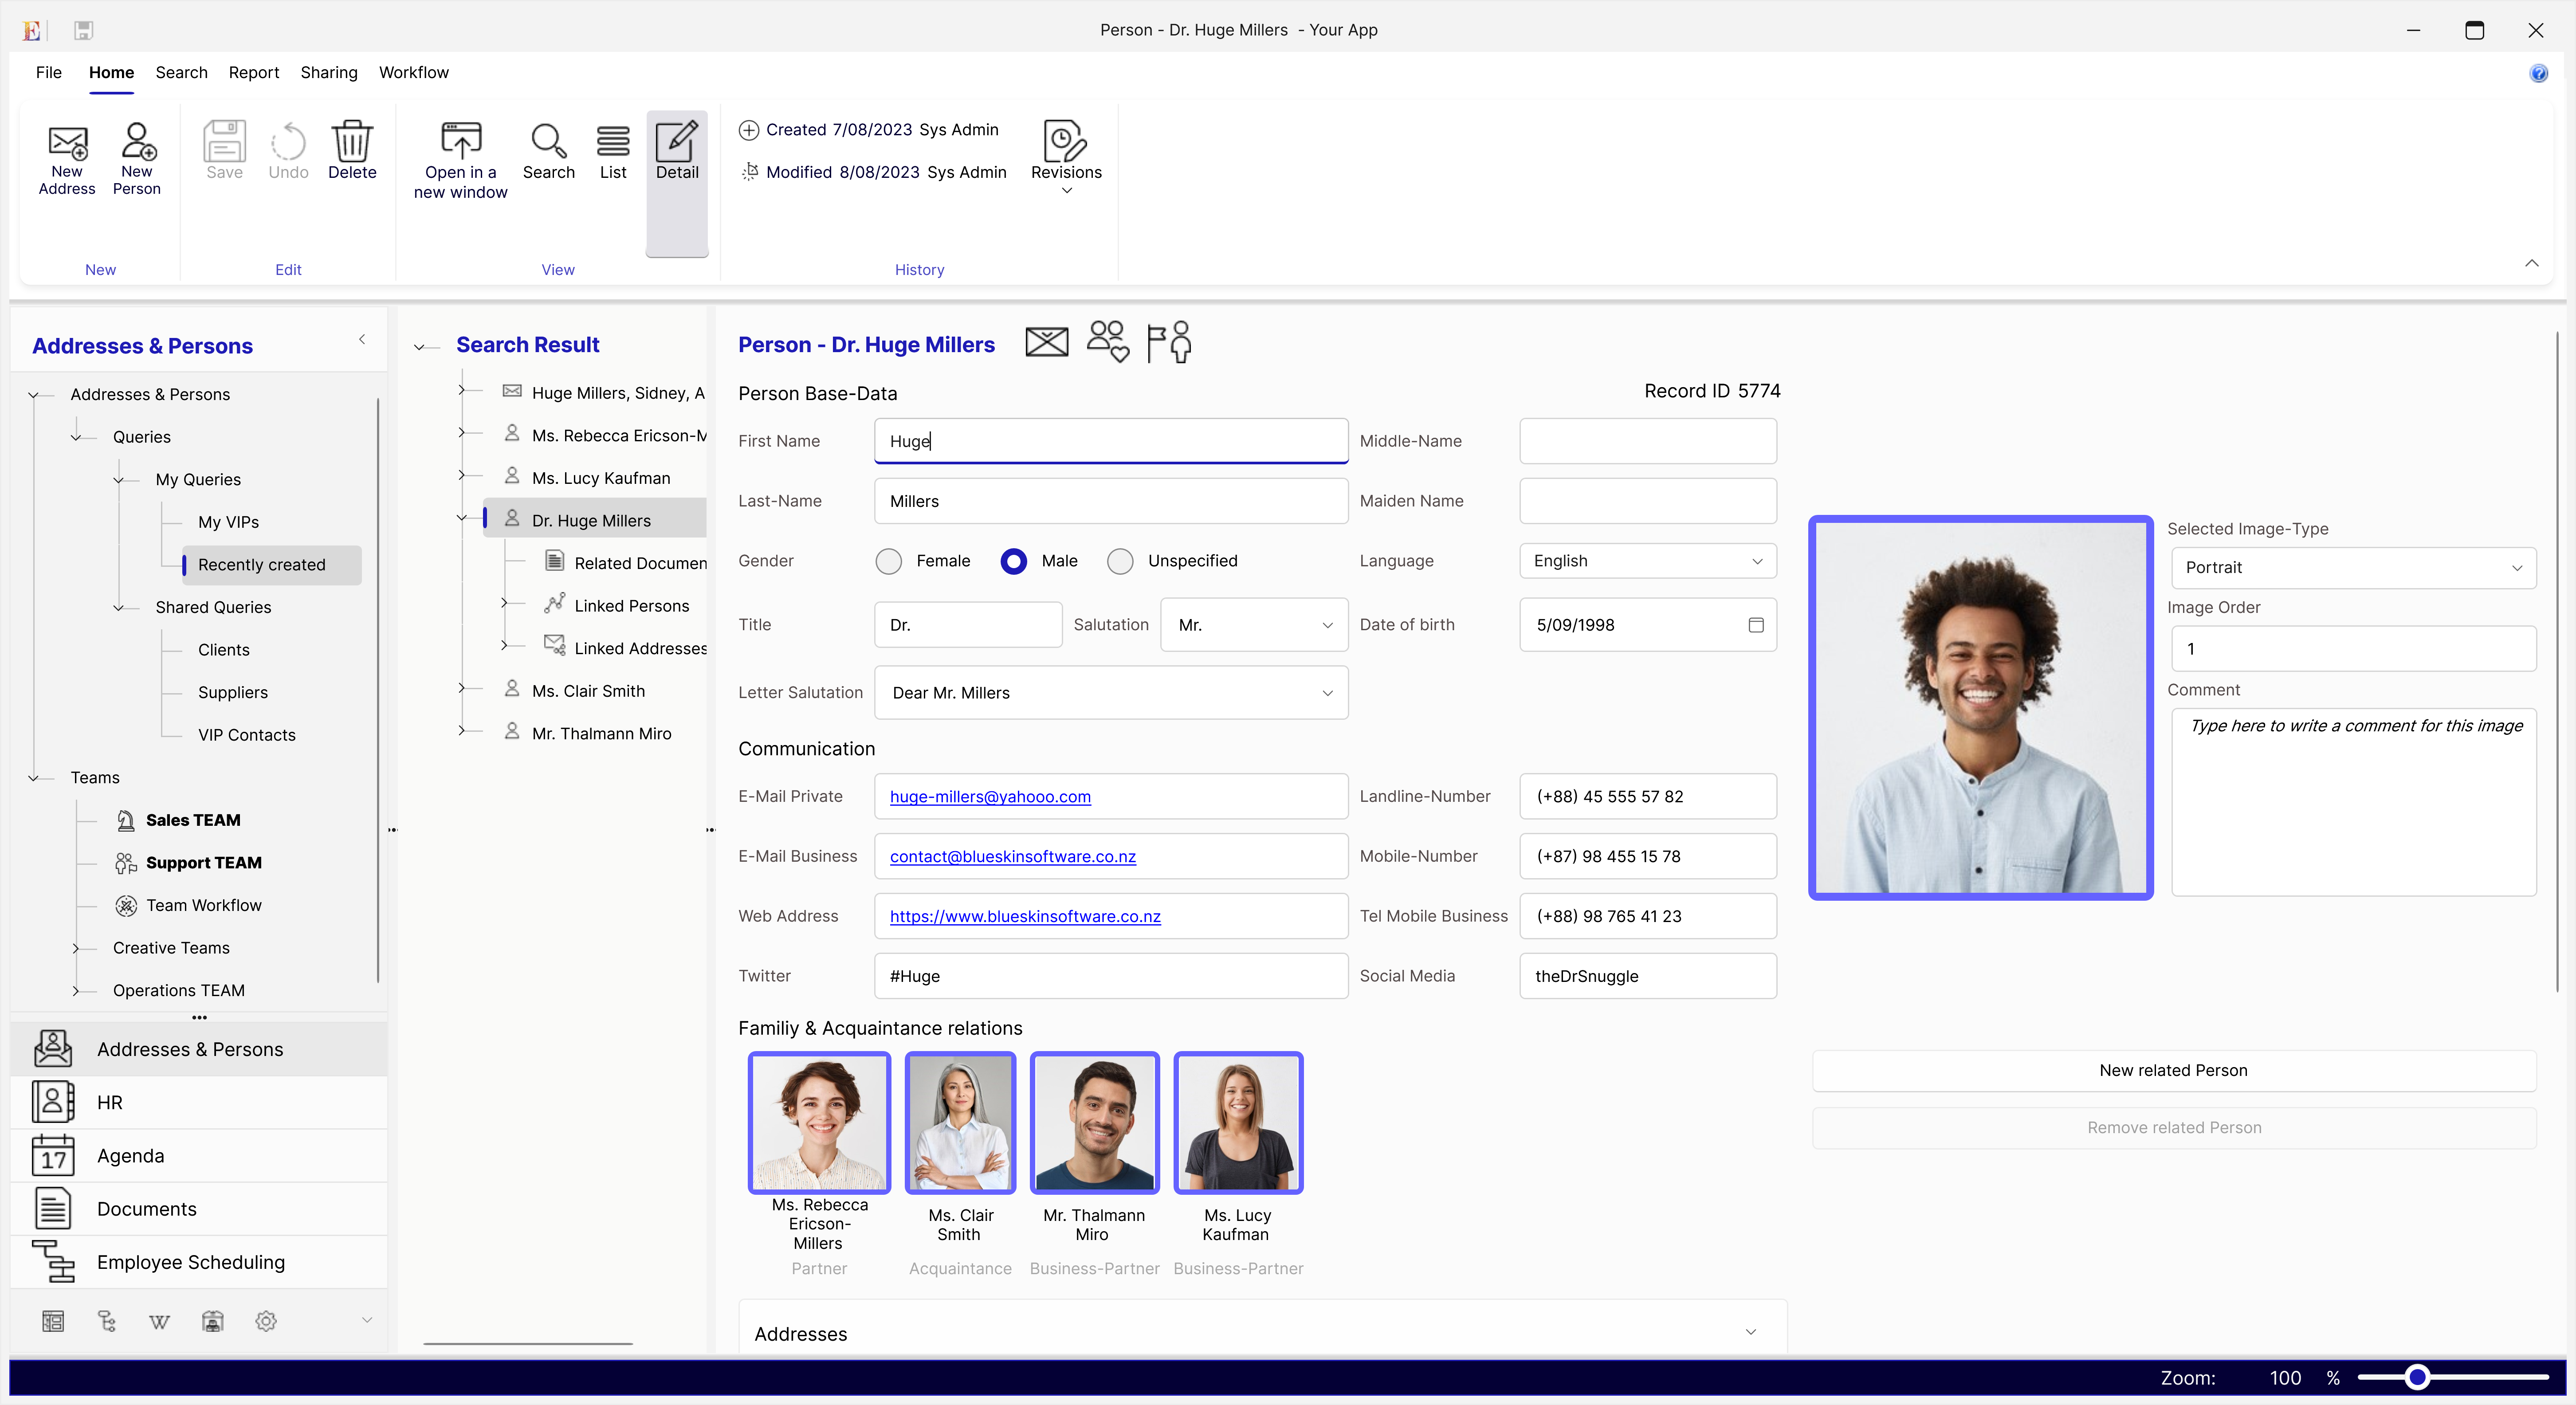Open the contact@blueskinsoftware.co.nz link
This screenshot has height=1405, width=2576.
(1013, 857)
